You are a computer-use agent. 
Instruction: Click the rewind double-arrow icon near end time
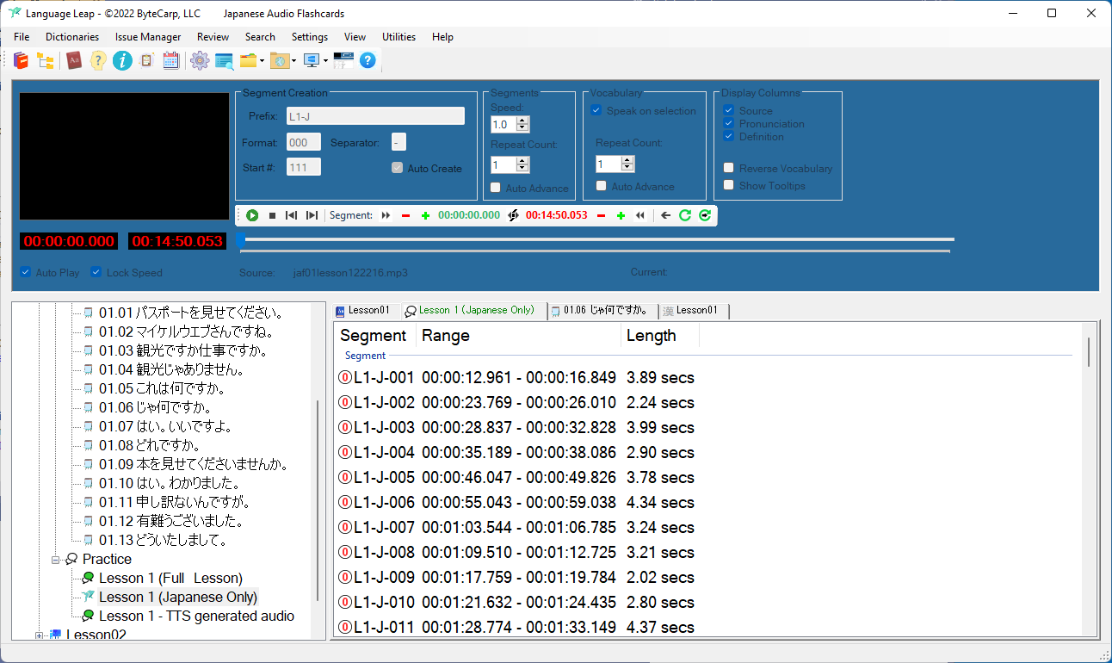pos(639,215)
